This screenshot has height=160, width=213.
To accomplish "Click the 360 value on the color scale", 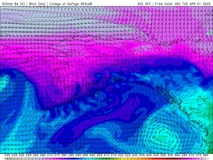I will tap(177, 155).
